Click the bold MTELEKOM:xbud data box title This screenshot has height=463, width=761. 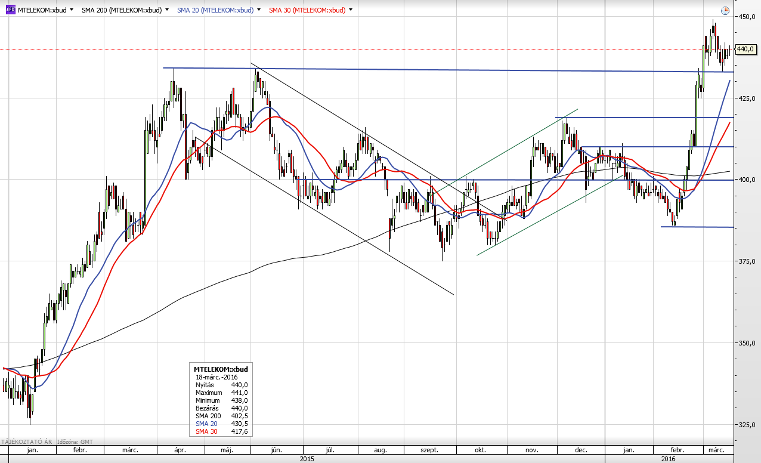pos(221,369)
